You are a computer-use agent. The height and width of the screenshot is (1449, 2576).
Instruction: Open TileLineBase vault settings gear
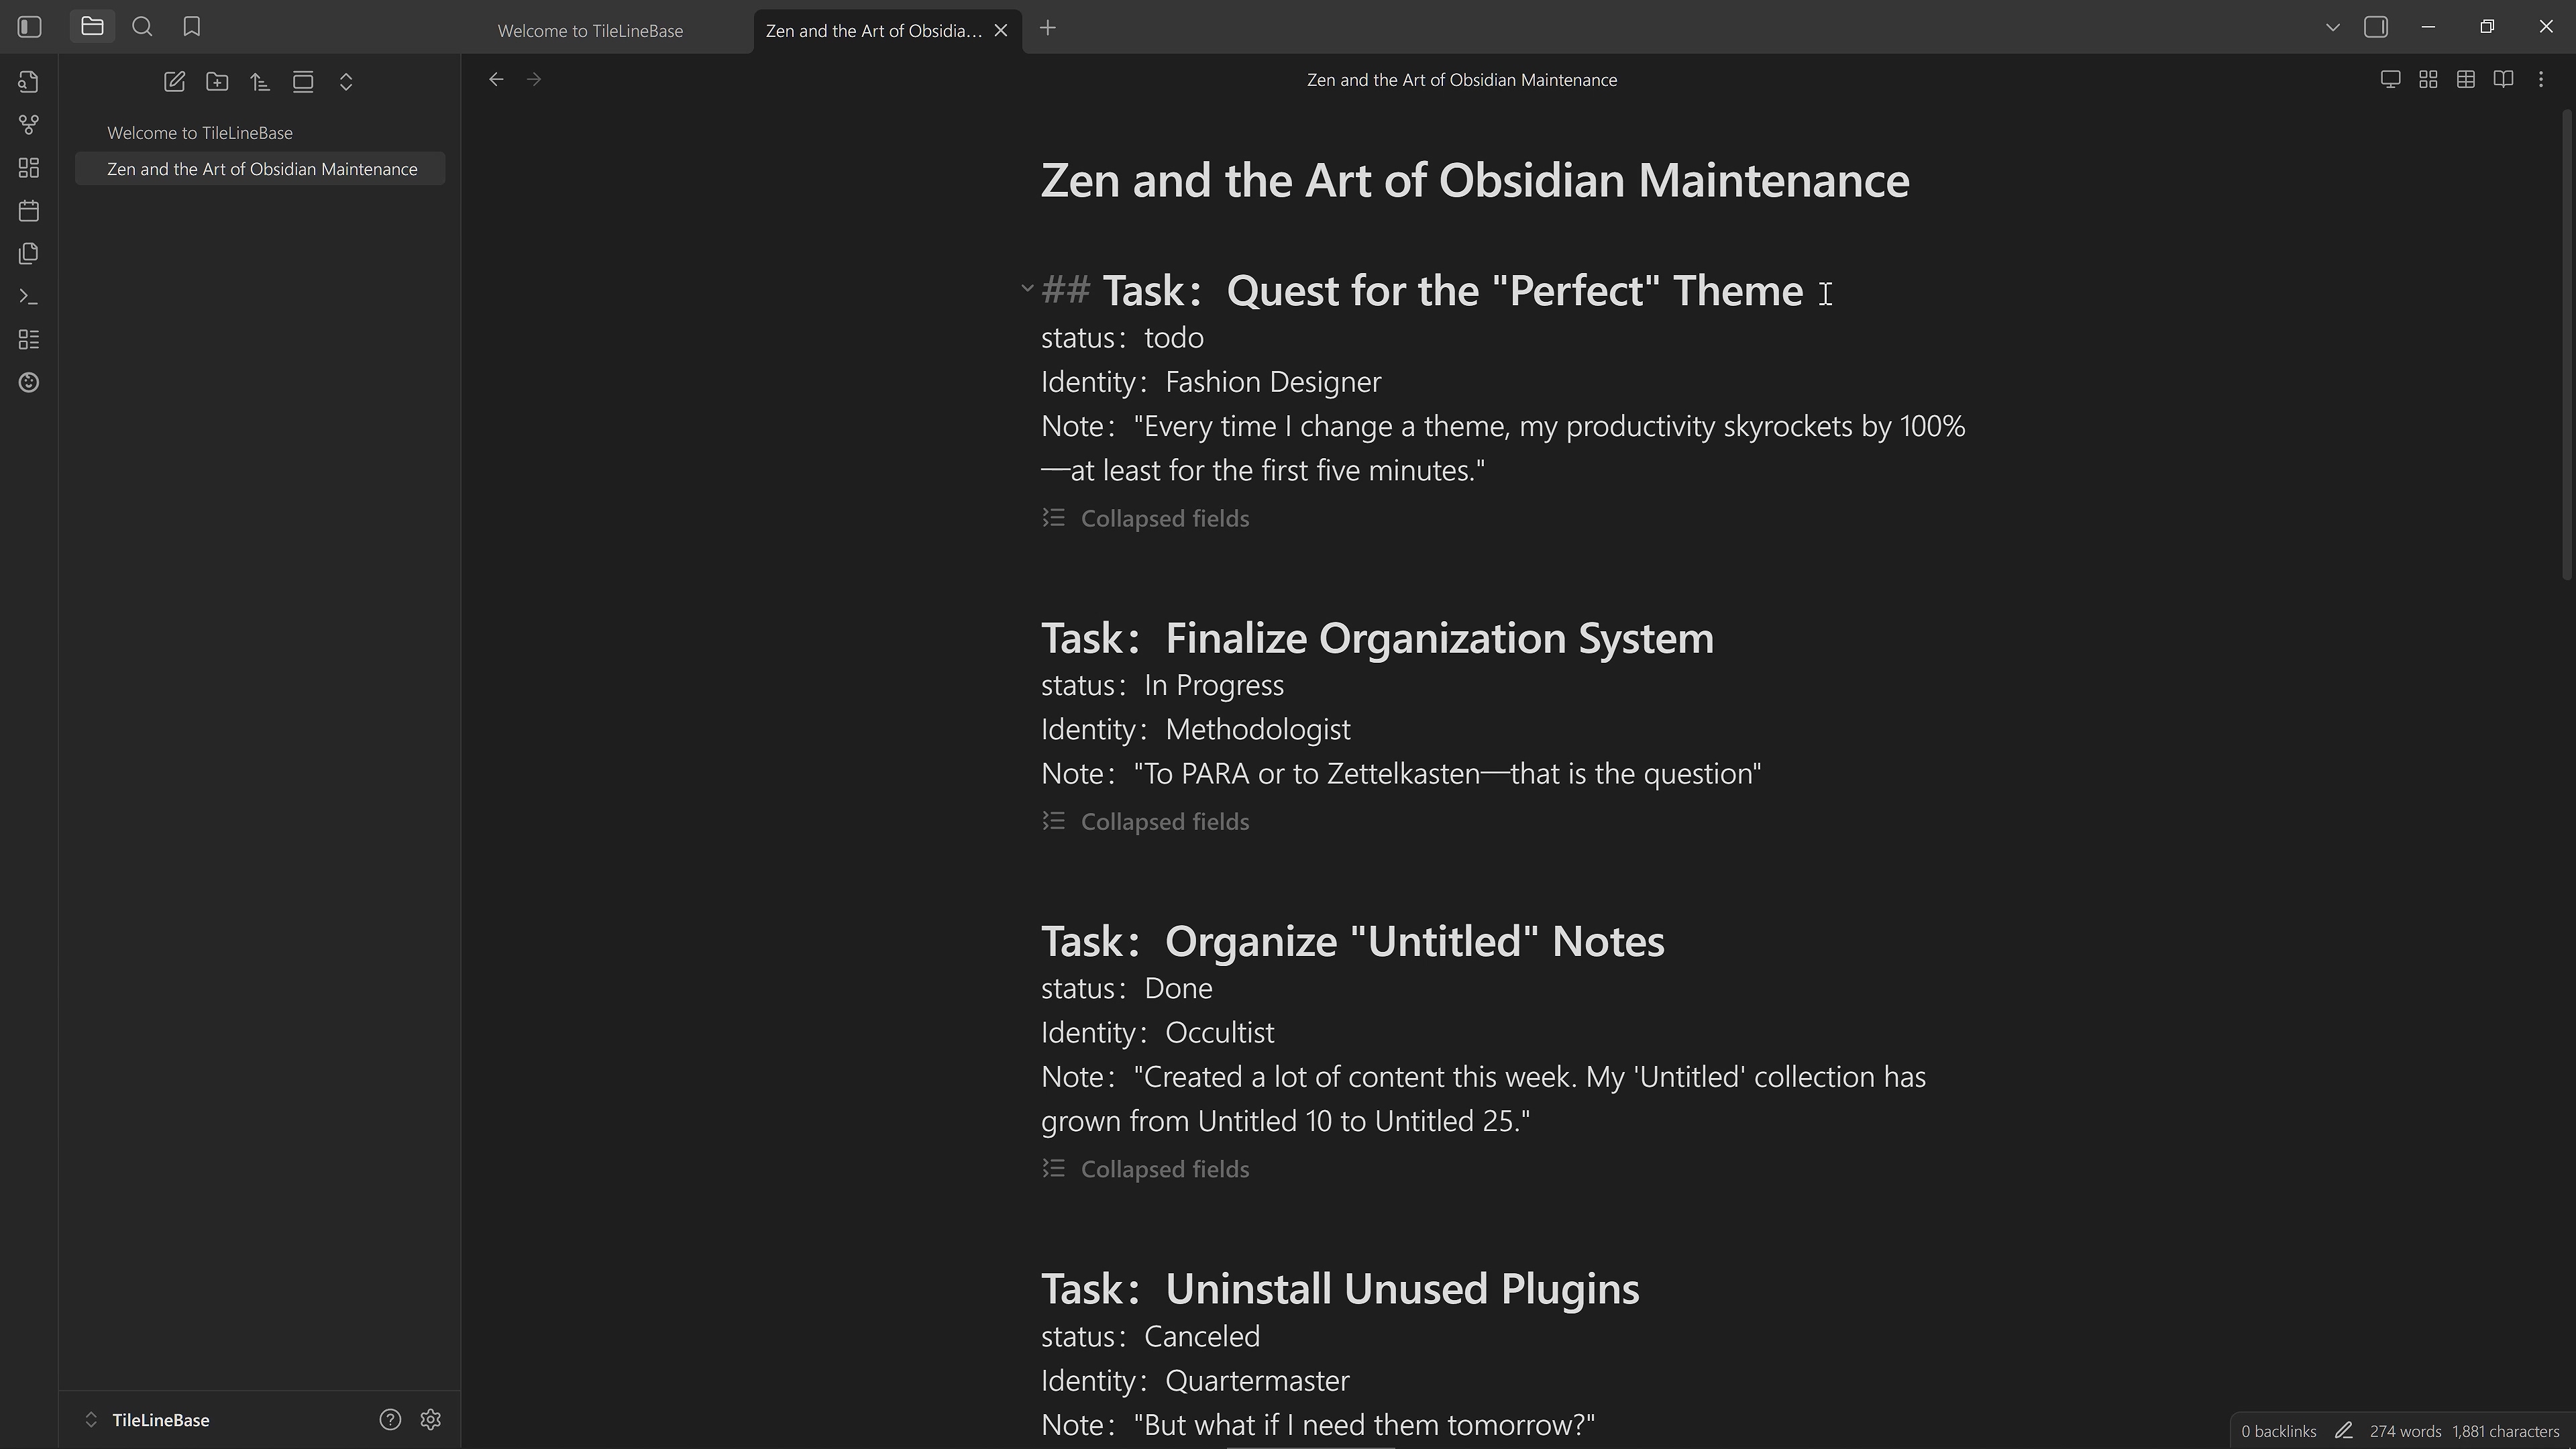click(430, 1419)
